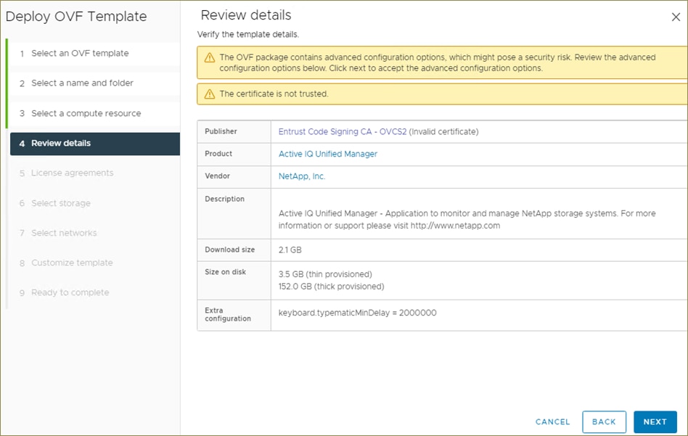688x436 pixels.
Task: Open the NetApp, Inc. vendor link
Action: pos(302,176)
